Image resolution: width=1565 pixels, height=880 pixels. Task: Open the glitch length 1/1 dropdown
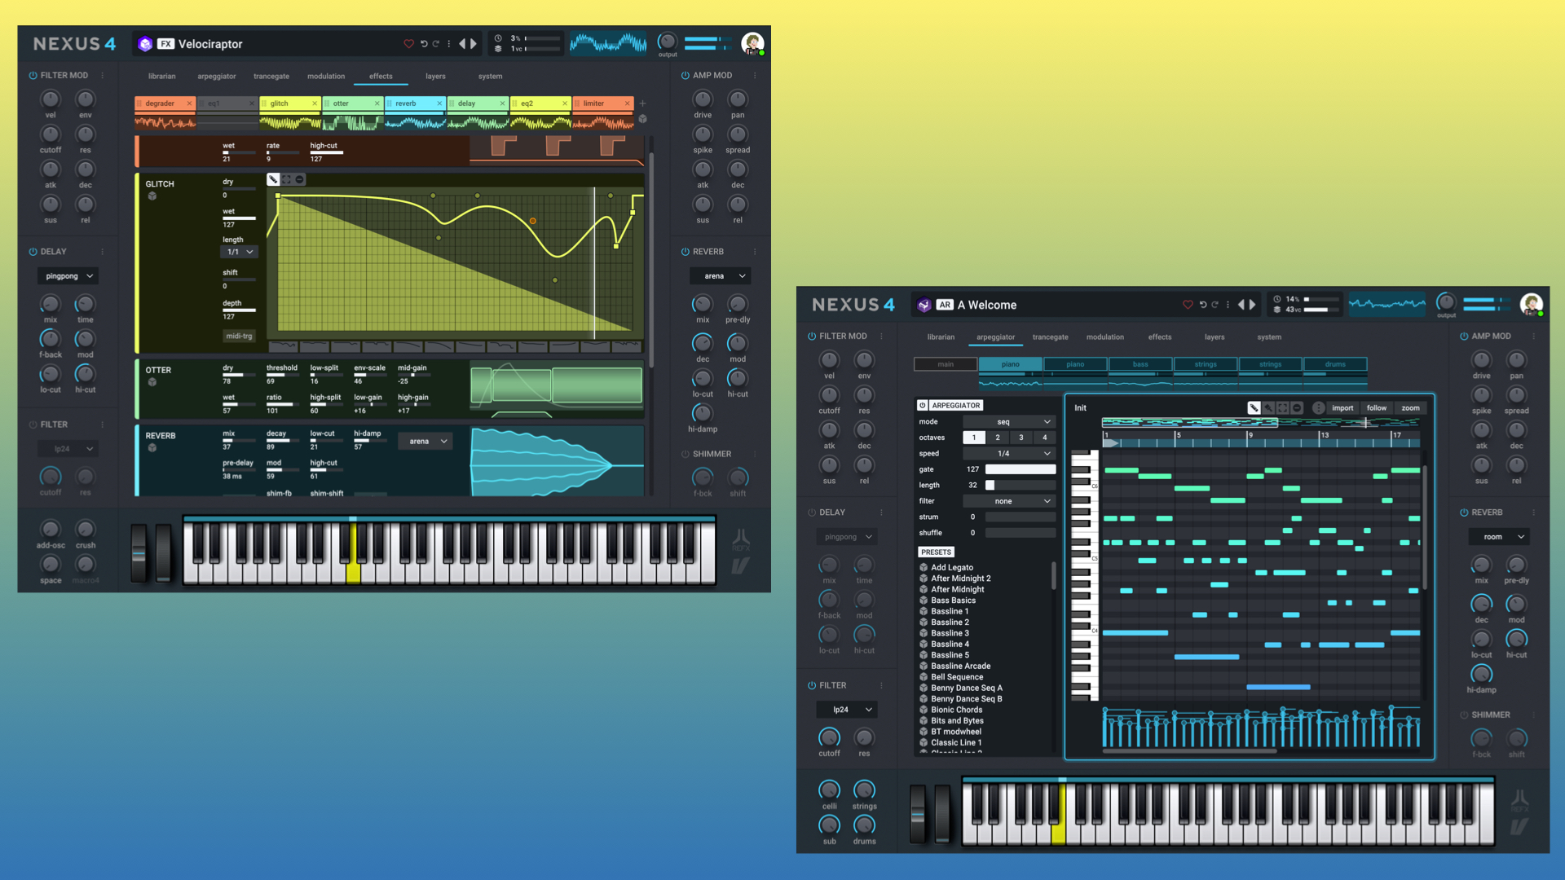[x=240, y=253]
